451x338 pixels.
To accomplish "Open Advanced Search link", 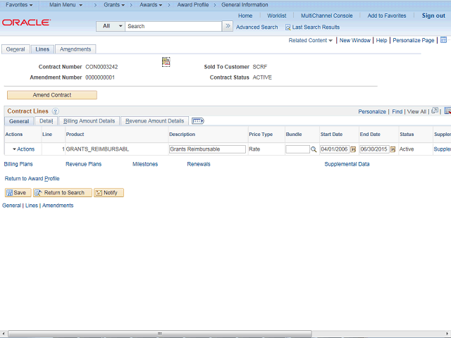I will coord(257,27).
